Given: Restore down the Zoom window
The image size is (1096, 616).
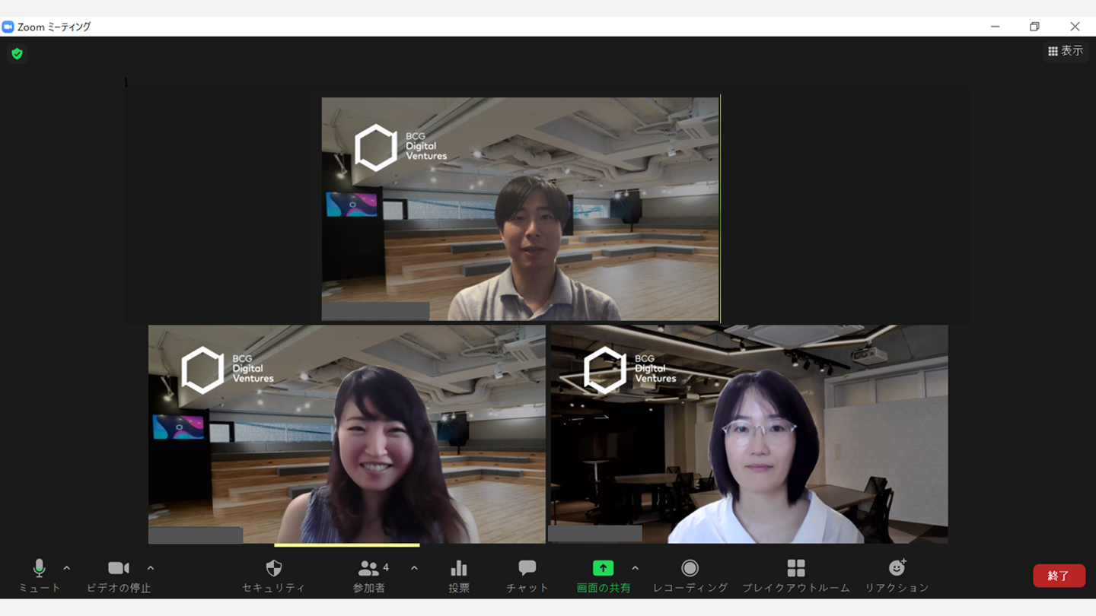Looking at the screenshot, I should click(1034, 27).
